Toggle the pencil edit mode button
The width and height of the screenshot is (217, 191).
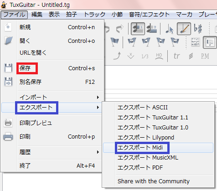click(x=184, y=29)
